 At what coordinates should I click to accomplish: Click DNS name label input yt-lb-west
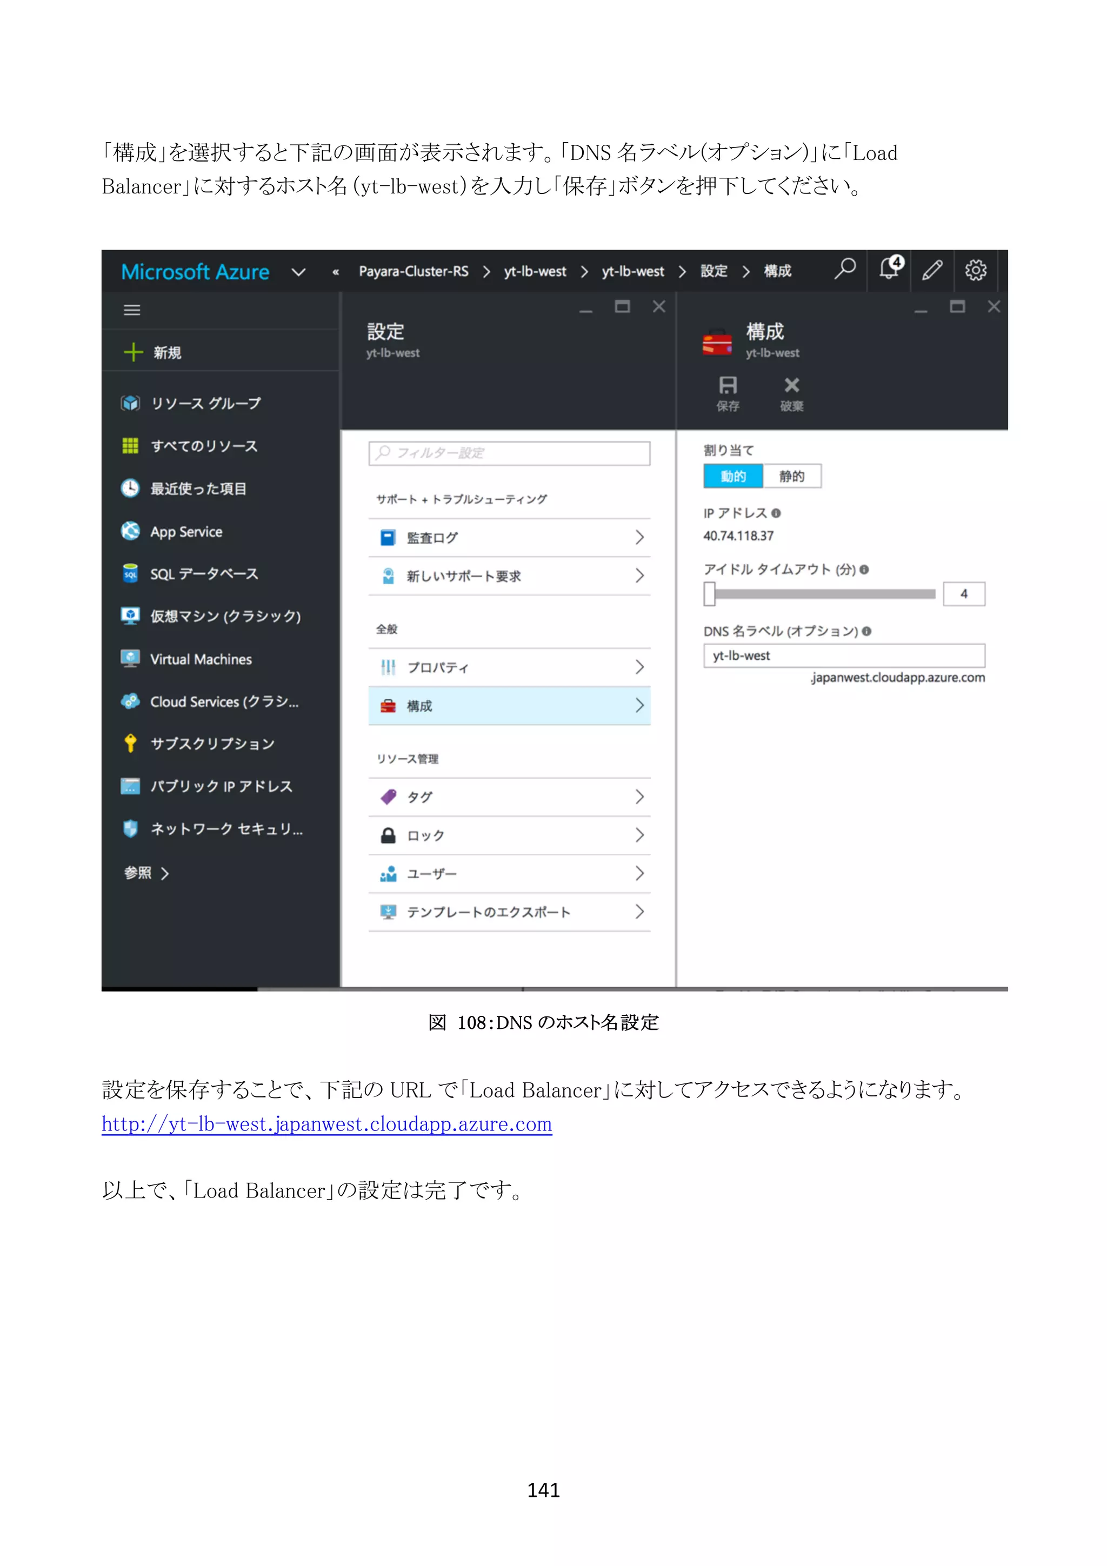point(844,655)
